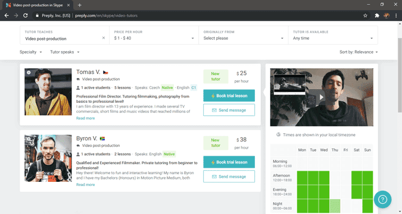Click the Czech flag next to Tomas V.

pyautogui.click(x=105, y=73)
